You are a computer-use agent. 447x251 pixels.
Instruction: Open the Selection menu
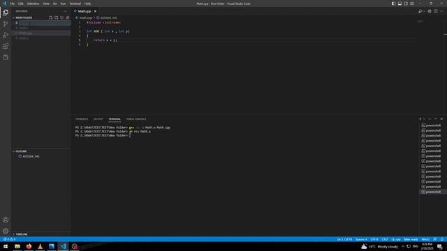33,3
